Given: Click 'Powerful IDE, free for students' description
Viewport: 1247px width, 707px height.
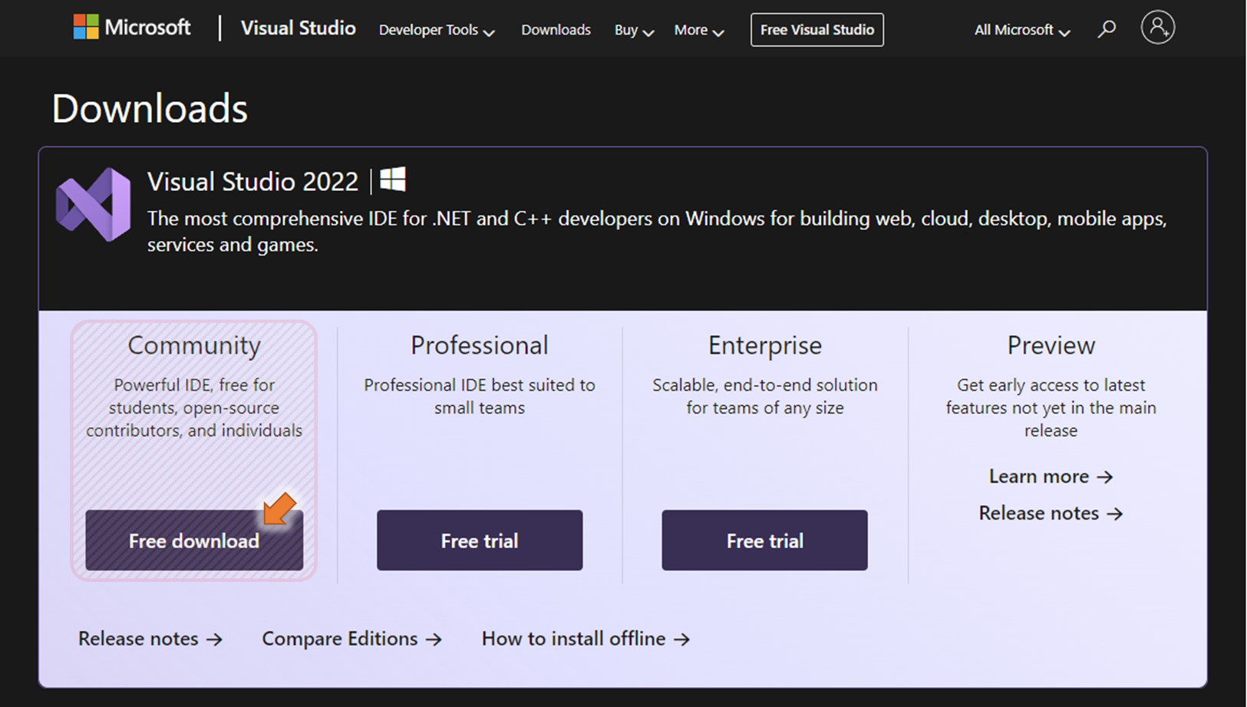Looking at the screenshot, I should click(194, 408).
